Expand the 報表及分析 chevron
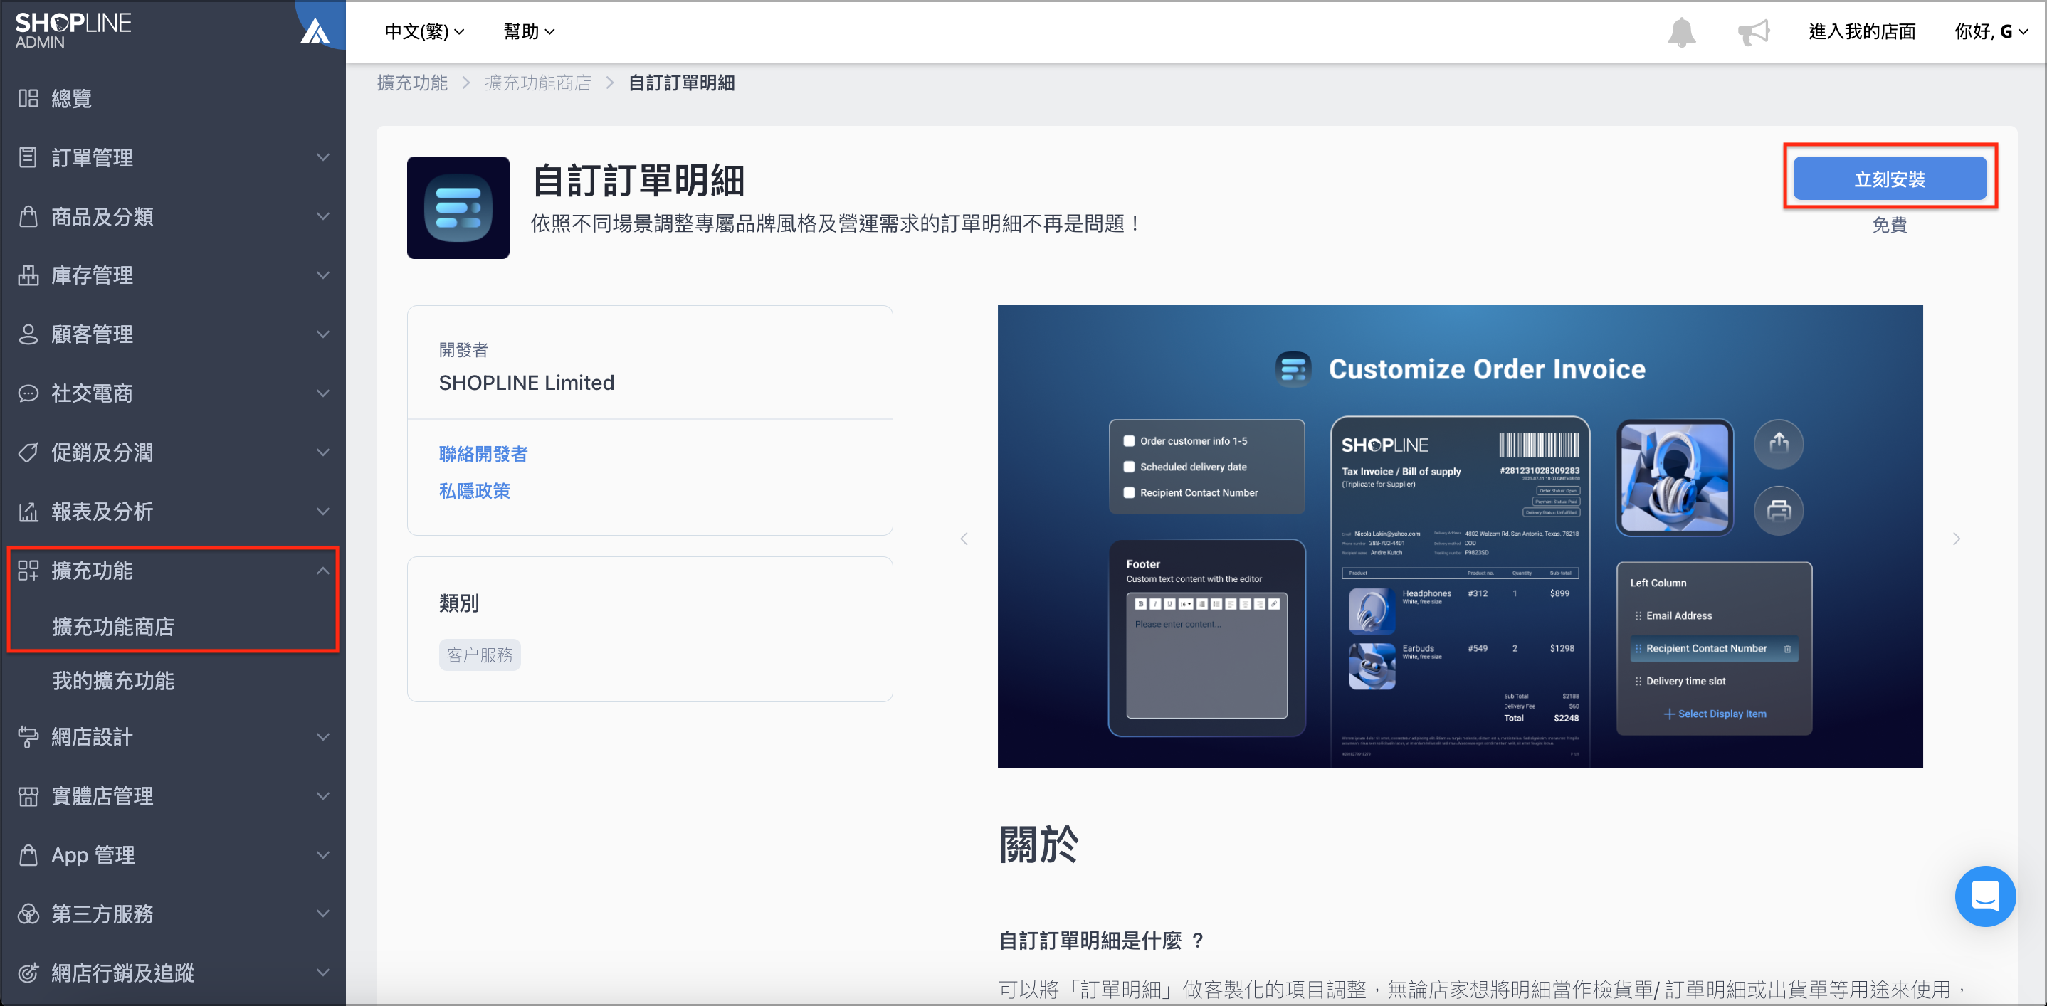The height and width of the screenshot is (1006, 2047). 322,511
